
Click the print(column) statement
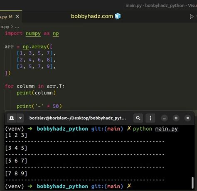(36, 93)
